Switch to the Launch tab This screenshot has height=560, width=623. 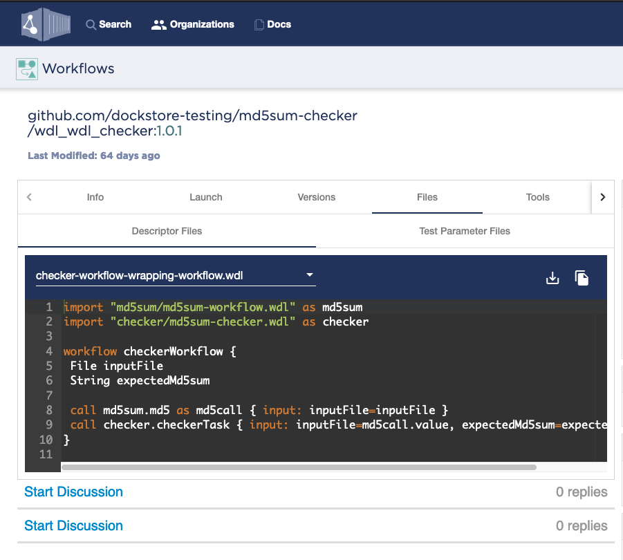pos(206,197)
